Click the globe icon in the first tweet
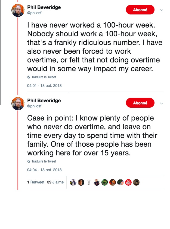 [29, 77]
